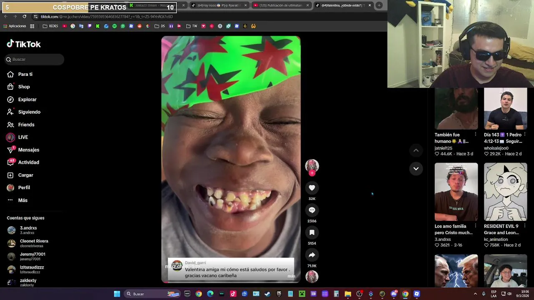Open options for 'RESIDENT EVIL 9' video
This screenshot has height=300, width=534.
[525, 226]
